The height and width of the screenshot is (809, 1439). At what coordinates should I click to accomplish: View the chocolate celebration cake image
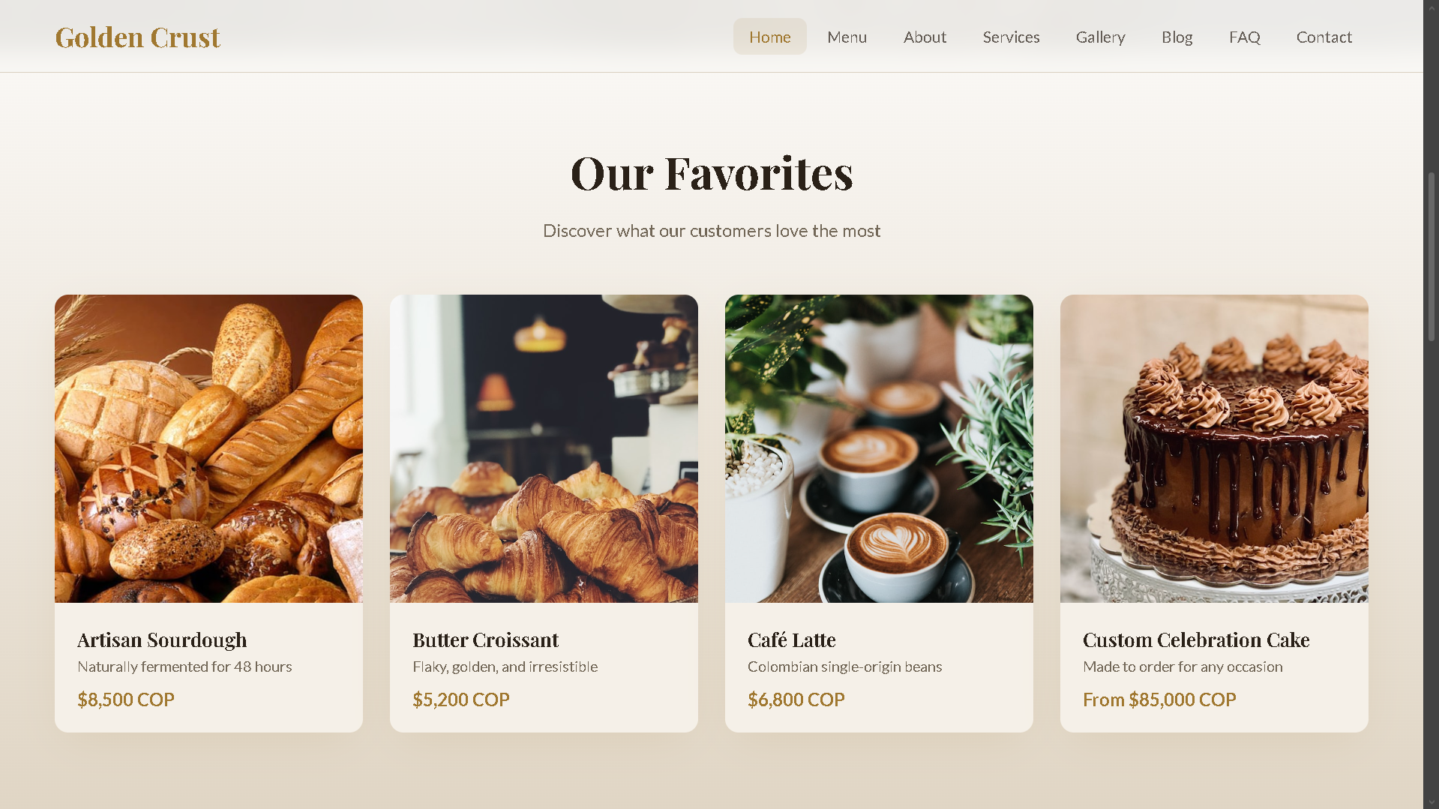[x=1214, y=448]
